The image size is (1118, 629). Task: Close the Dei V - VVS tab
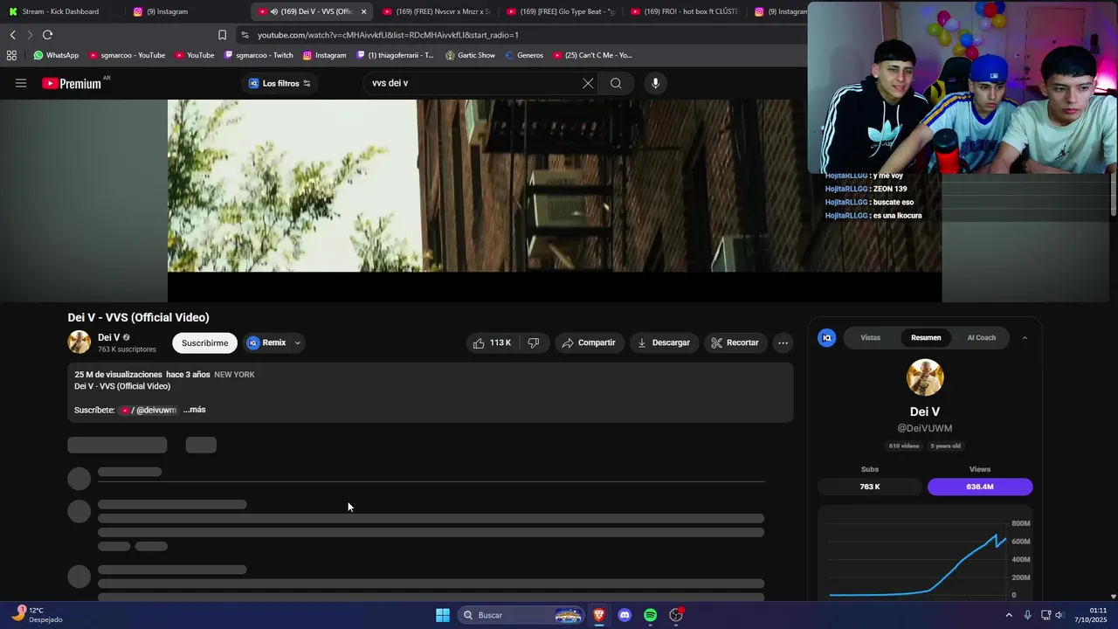point(363,11)
